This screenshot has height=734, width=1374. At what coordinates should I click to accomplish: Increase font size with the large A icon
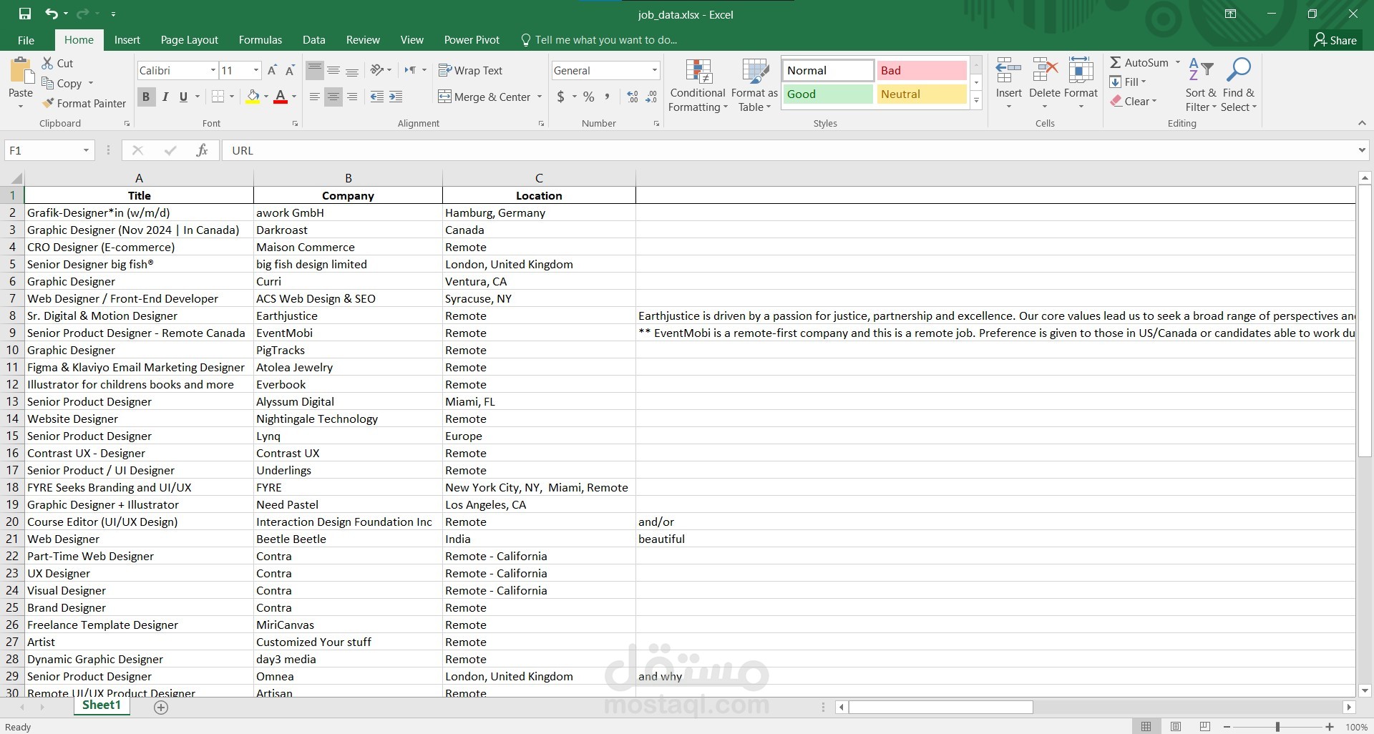pos(272,70)
